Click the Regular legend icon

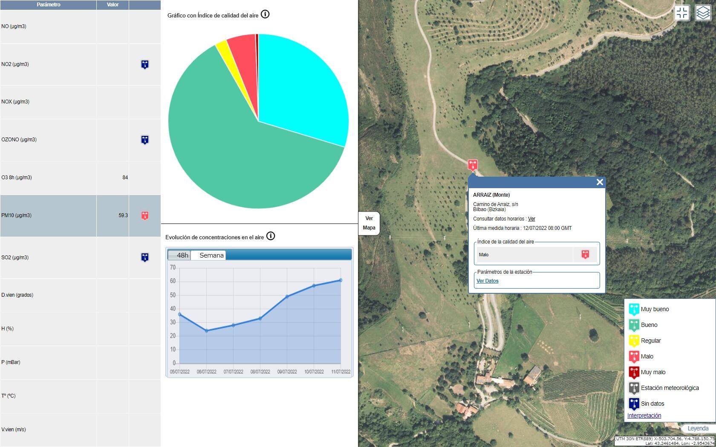point(634,341)
